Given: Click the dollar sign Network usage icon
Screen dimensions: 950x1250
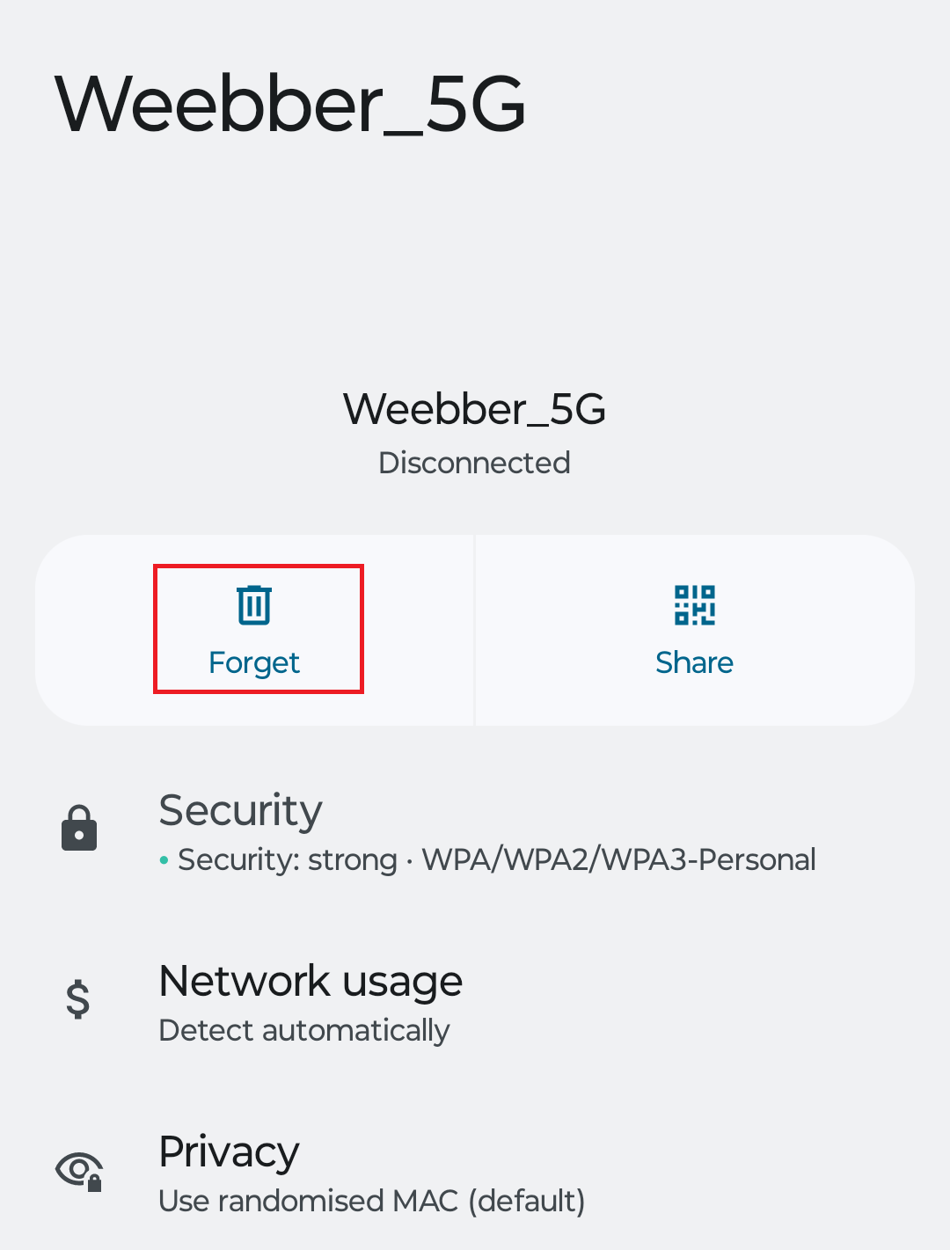Looking at the screenshot, I should tap(77, 998).
